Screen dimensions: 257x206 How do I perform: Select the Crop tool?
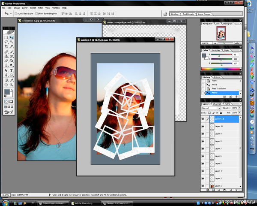point(6,46)
